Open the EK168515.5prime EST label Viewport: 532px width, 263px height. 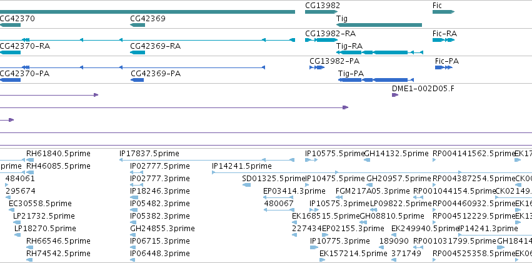pos(326,216)
